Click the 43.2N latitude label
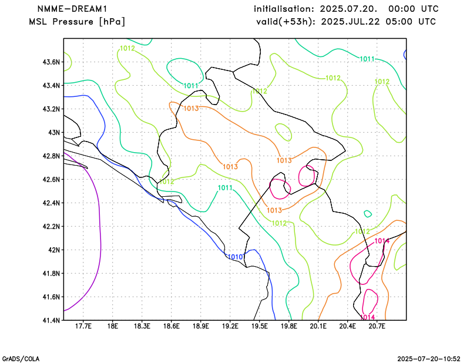Viewport: 470px width, 363px height. point(51,109)
